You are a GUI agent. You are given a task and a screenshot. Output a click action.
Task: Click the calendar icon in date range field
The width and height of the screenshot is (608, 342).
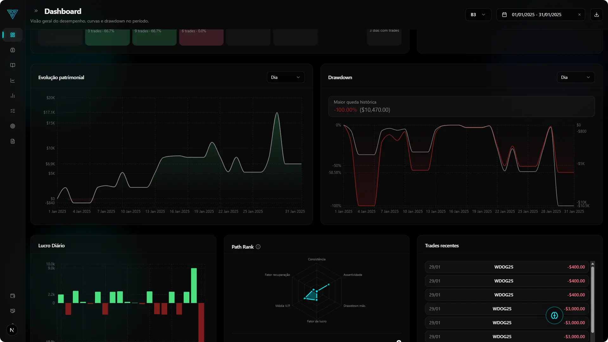(x=504, y=15)
